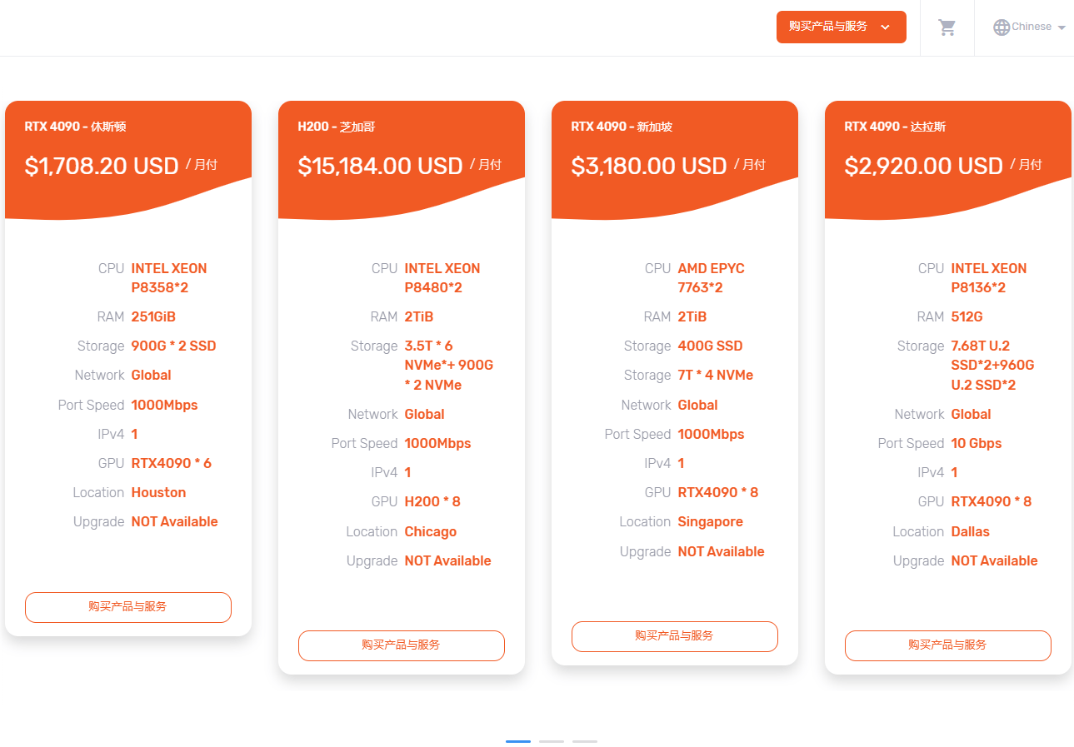Click purchase button on the Chicago H200 card
The image size is (1074, 747).
(402, 645)
